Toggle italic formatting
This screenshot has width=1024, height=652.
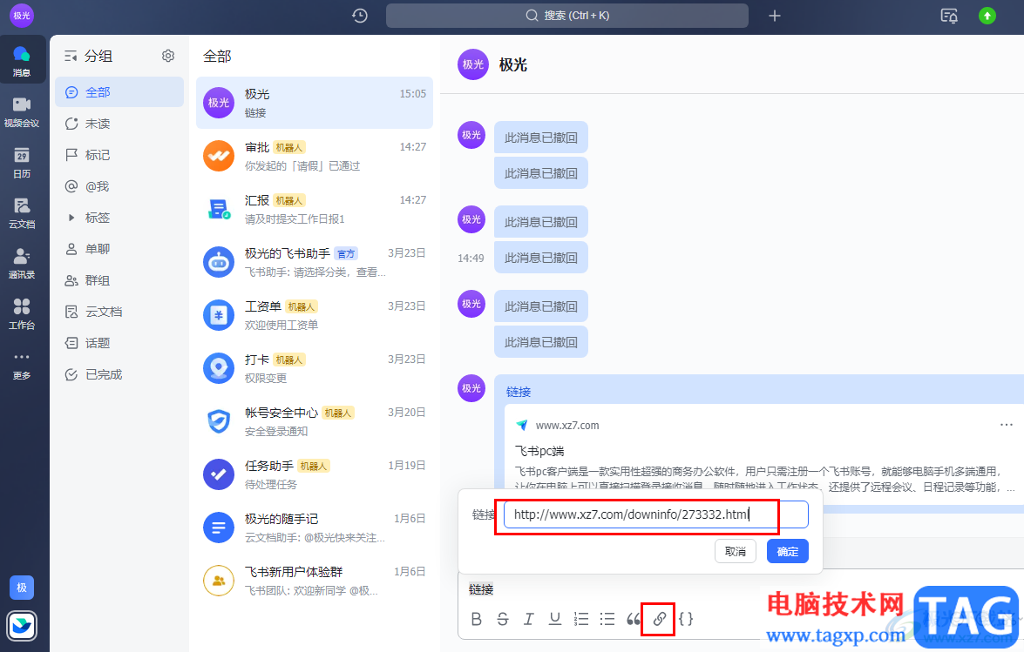(x=529, y=619)
